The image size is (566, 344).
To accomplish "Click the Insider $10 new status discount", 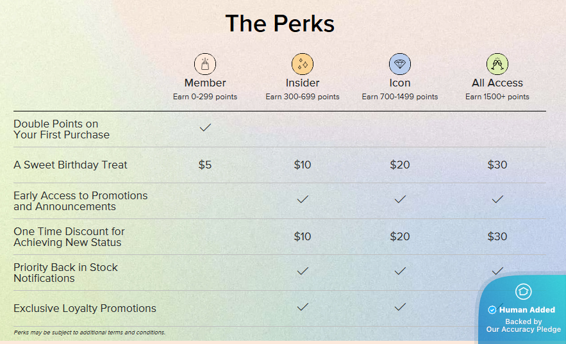I will [303, 236].
